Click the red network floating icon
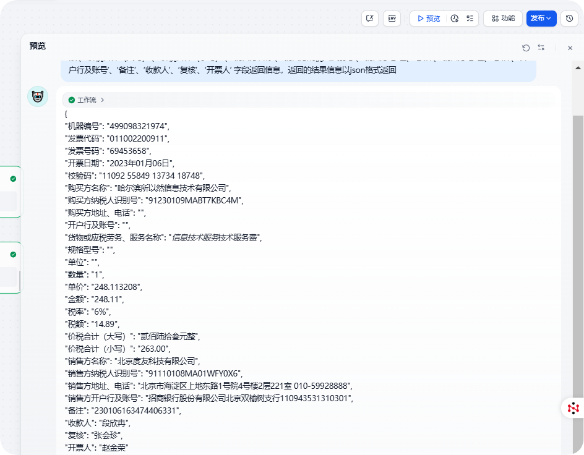 [x=573, y=408]
